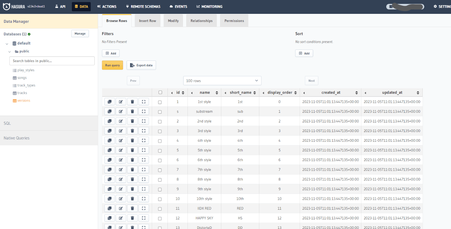This screenshot has width=451, height=229.
Task: Collapse the public schema node
Action: tap(10, 52)
